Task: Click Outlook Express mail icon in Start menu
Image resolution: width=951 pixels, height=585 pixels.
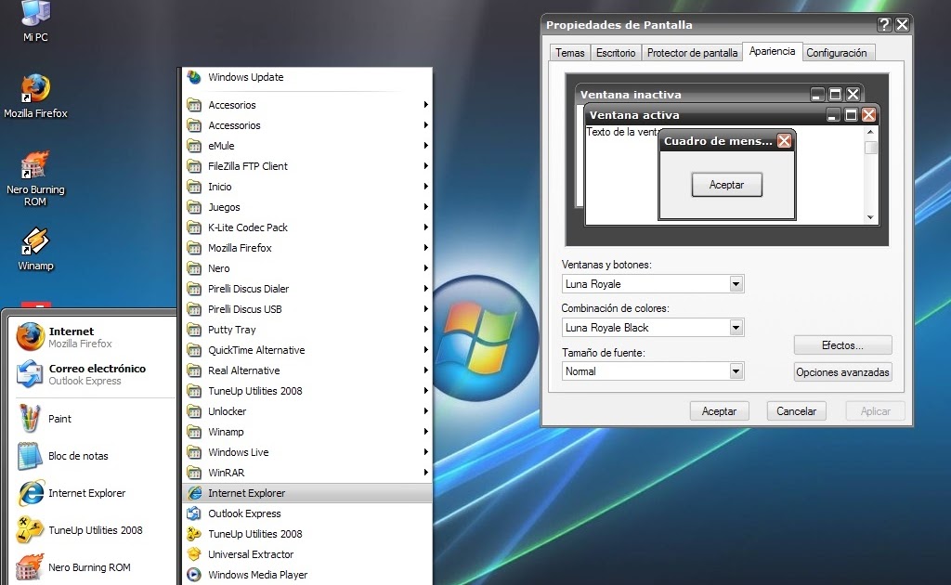Action: (30, 374)
